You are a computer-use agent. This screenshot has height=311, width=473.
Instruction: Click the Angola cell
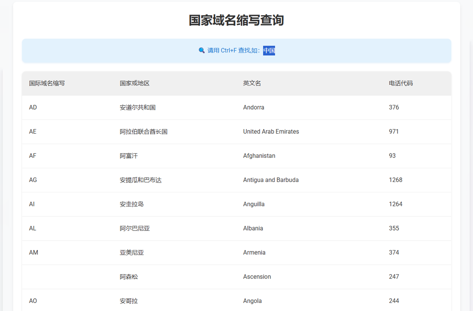[253, 301]
